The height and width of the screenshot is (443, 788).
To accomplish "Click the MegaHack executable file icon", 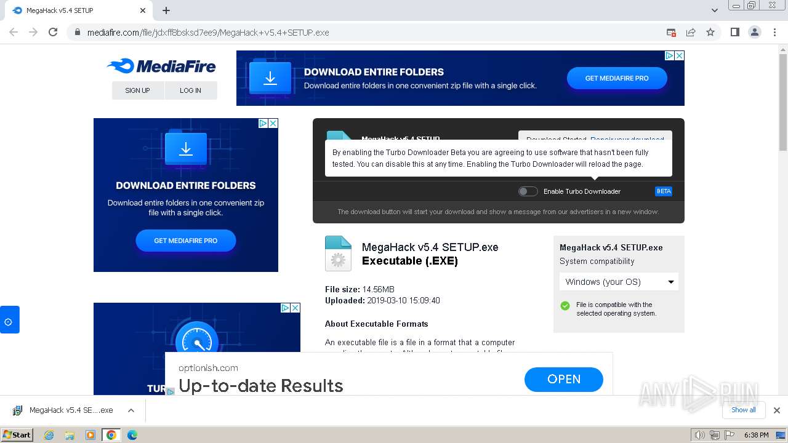I will click(338, 253).
